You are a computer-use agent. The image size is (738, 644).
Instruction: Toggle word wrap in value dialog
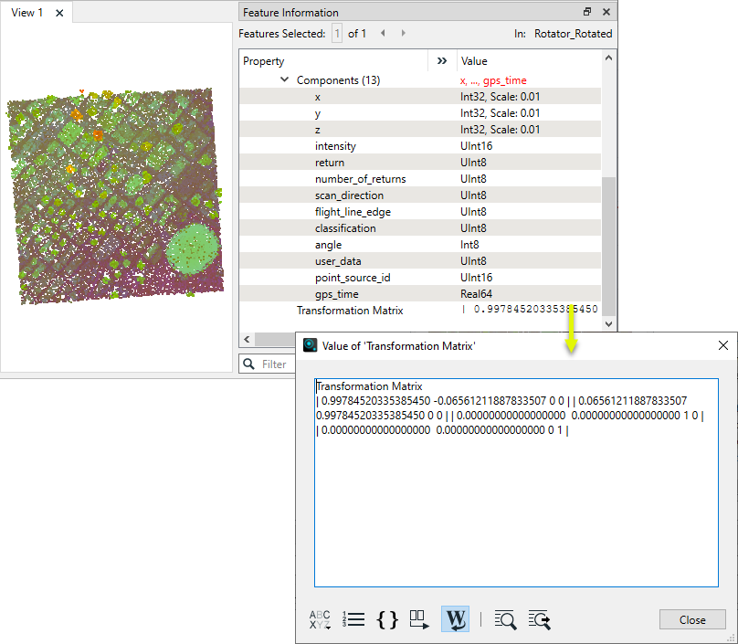(455, 619)
